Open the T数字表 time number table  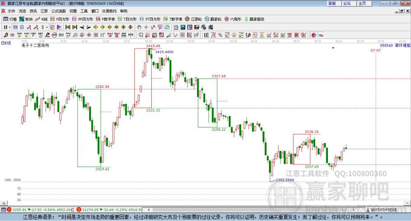[x=173, y=19]
